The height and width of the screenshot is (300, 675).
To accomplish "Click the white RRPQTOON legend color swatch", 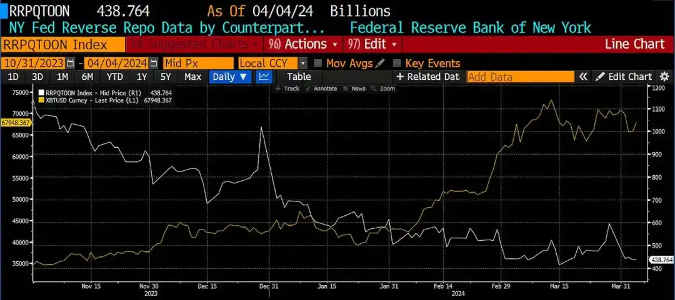I will coord(41,92).
